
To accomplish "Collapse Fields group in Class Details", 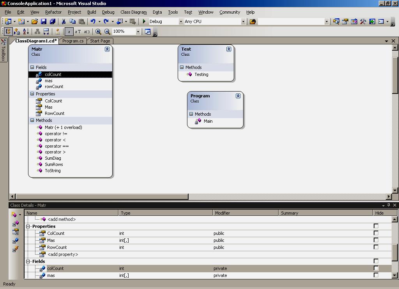I will tap(28, 261).
